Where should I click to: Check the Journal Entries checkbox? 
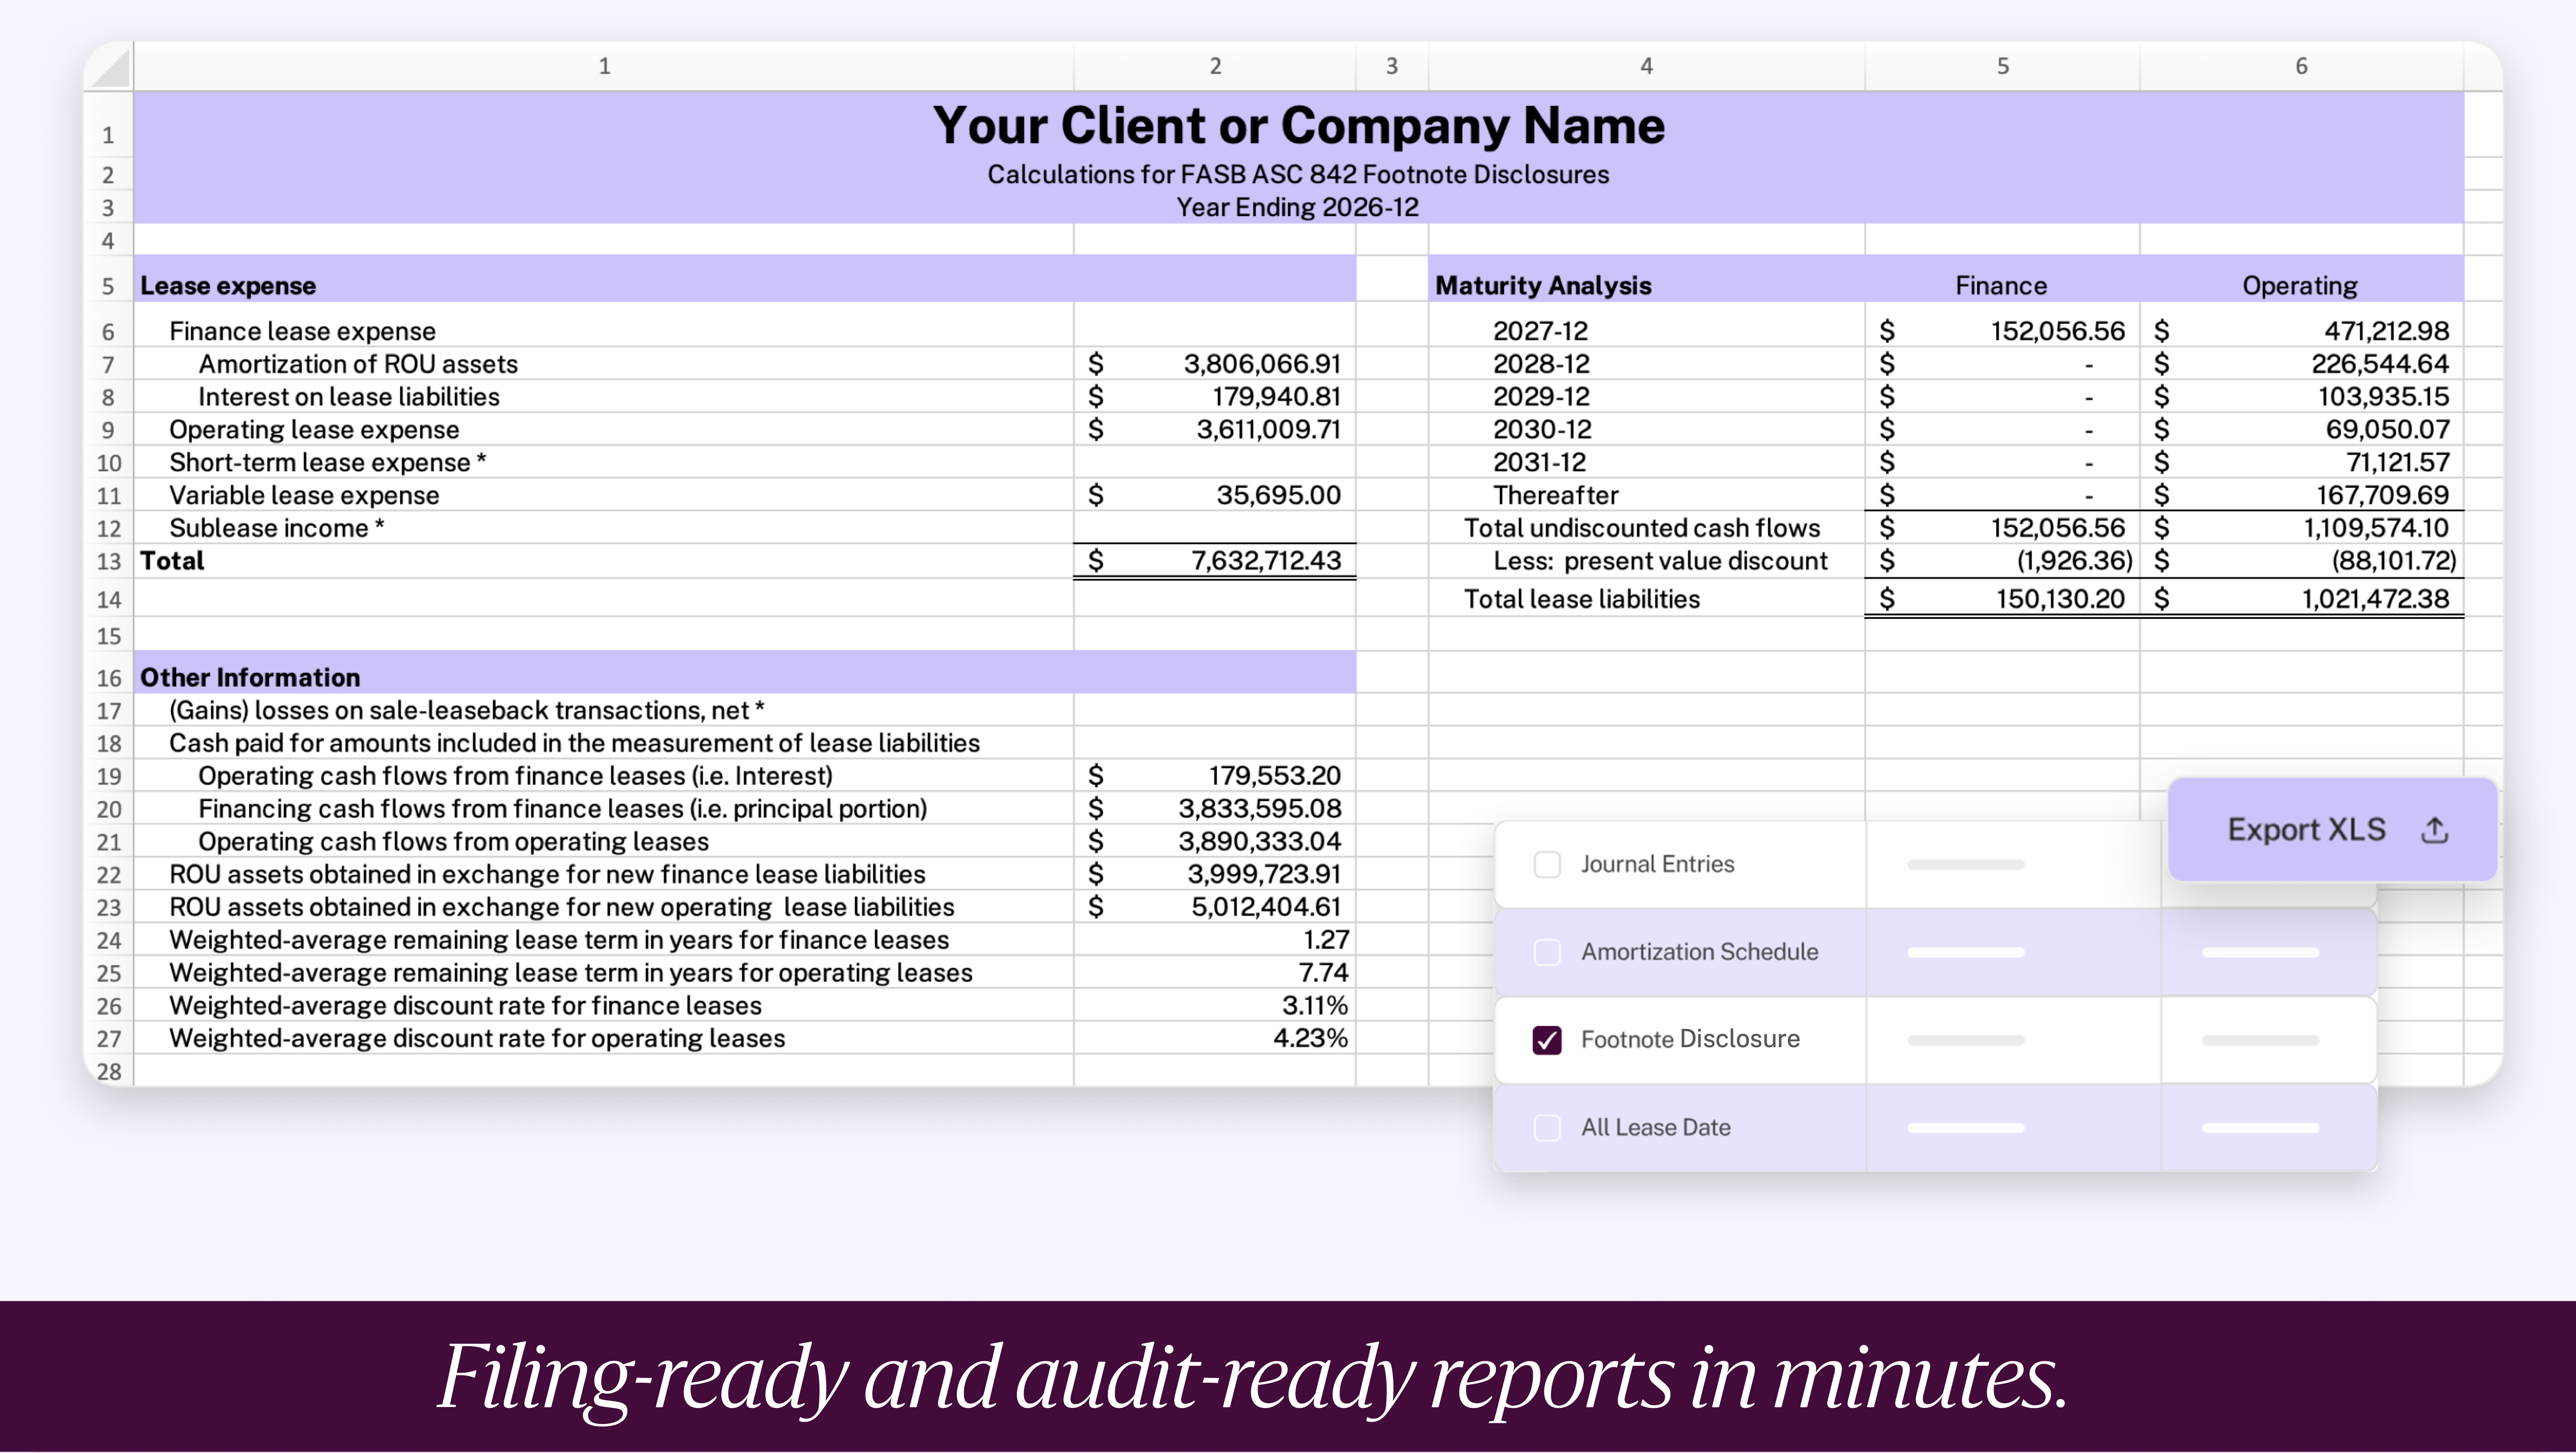point(1547,864)
